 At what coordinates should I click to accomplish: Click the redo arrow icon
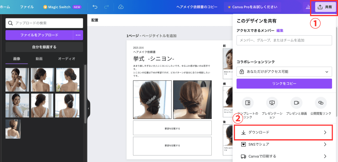[106, 7]
